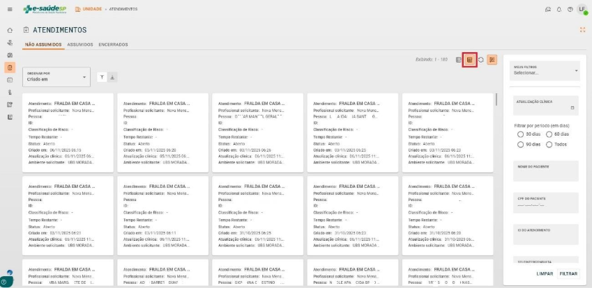Click the ID do Atendimento field
592x288 pixels.
(x=545, y=234)
